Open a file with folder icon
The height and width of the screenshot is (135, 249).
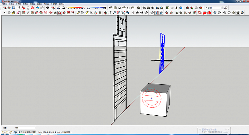pyautogui.click(x=9, y=8)
